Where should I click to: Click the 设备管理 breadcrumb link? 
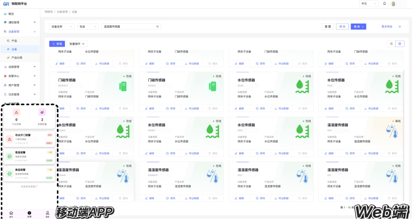click(62, 12)
